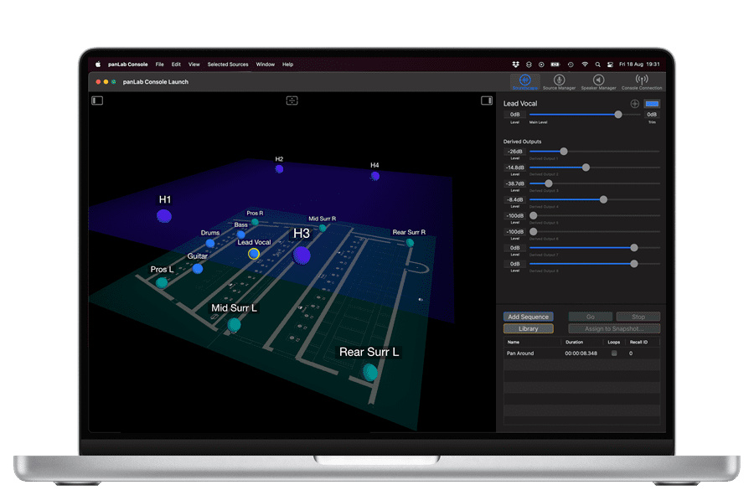754x490 pixels.
Task: Select the H1 speaker sphere
Action: (x=164, y=216)
